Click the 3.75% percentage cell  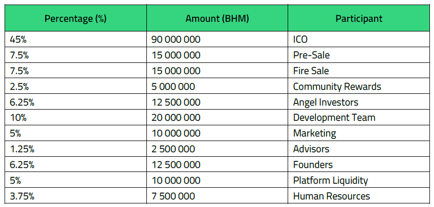click(x=21, y=196)
